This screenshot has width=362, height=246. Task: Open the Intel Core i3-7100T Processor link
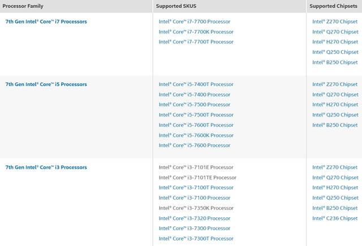pyautogui.click(x=196, y=188)
